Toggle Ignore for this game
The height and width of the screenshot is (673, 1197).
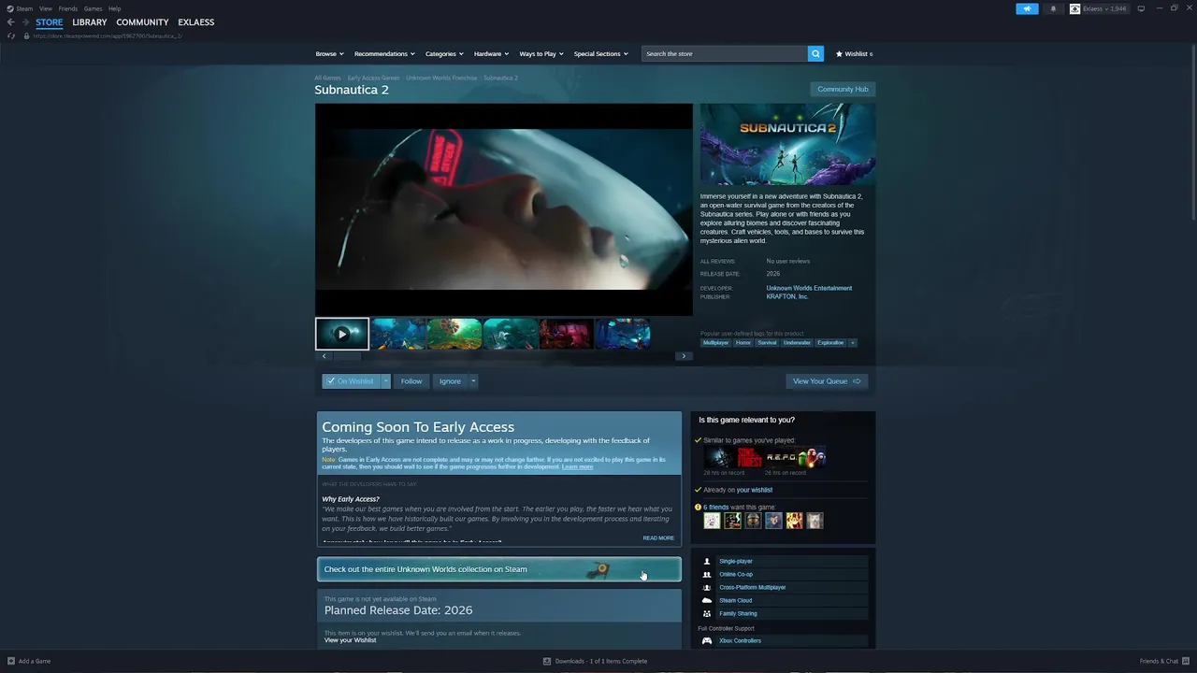tap(450, 380)
